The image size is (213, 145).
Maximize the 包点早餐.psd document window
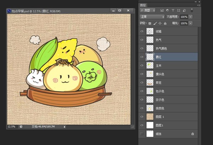[120, 10]
